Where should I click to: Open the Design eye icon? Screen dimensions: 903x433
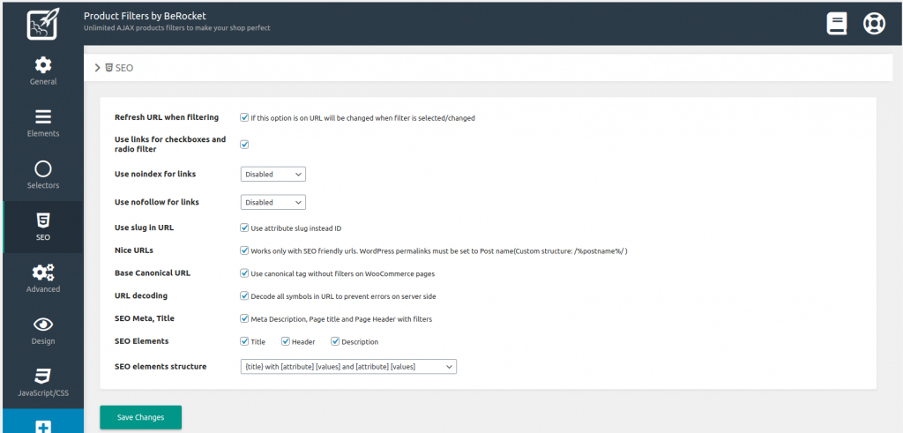(x=42, y=324)
